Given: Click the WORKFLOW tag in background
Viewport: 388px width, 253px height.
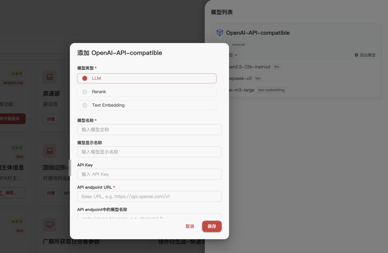Looking at the screenshot, I should click(x=13, y=83).
